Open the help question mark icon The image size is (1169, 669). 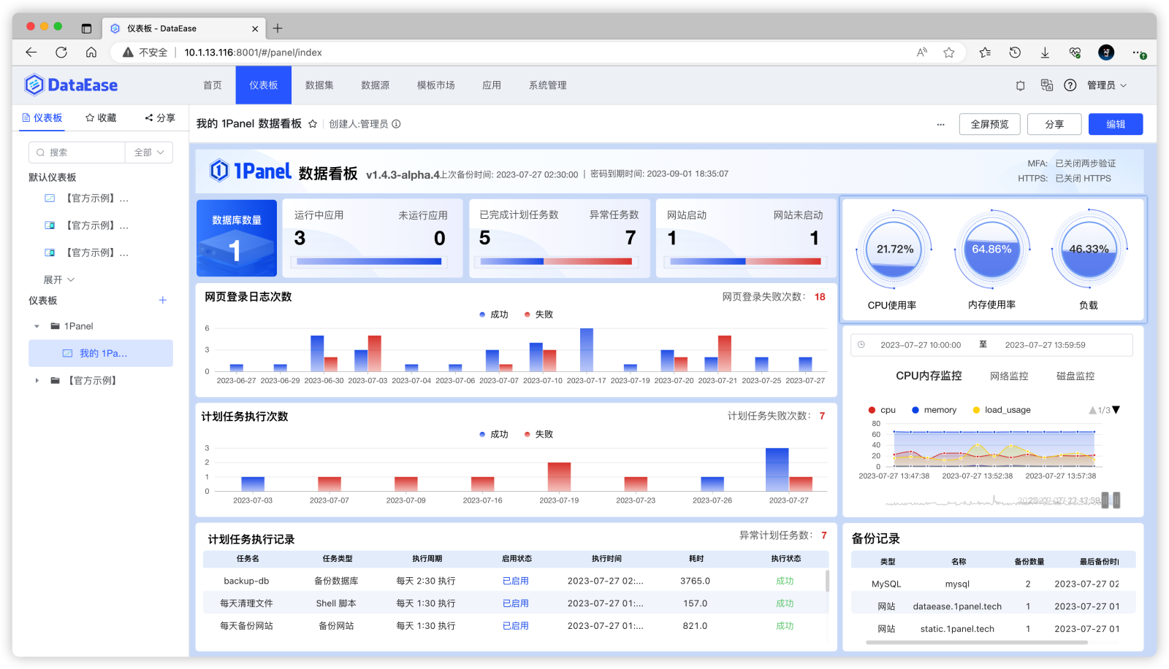pos(1070,85)
